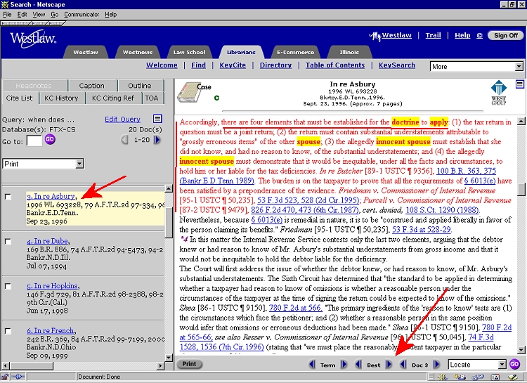Click the full-screen document view icon at top right
This screenshot has width=527, height=383.
(x=519, y=84)
